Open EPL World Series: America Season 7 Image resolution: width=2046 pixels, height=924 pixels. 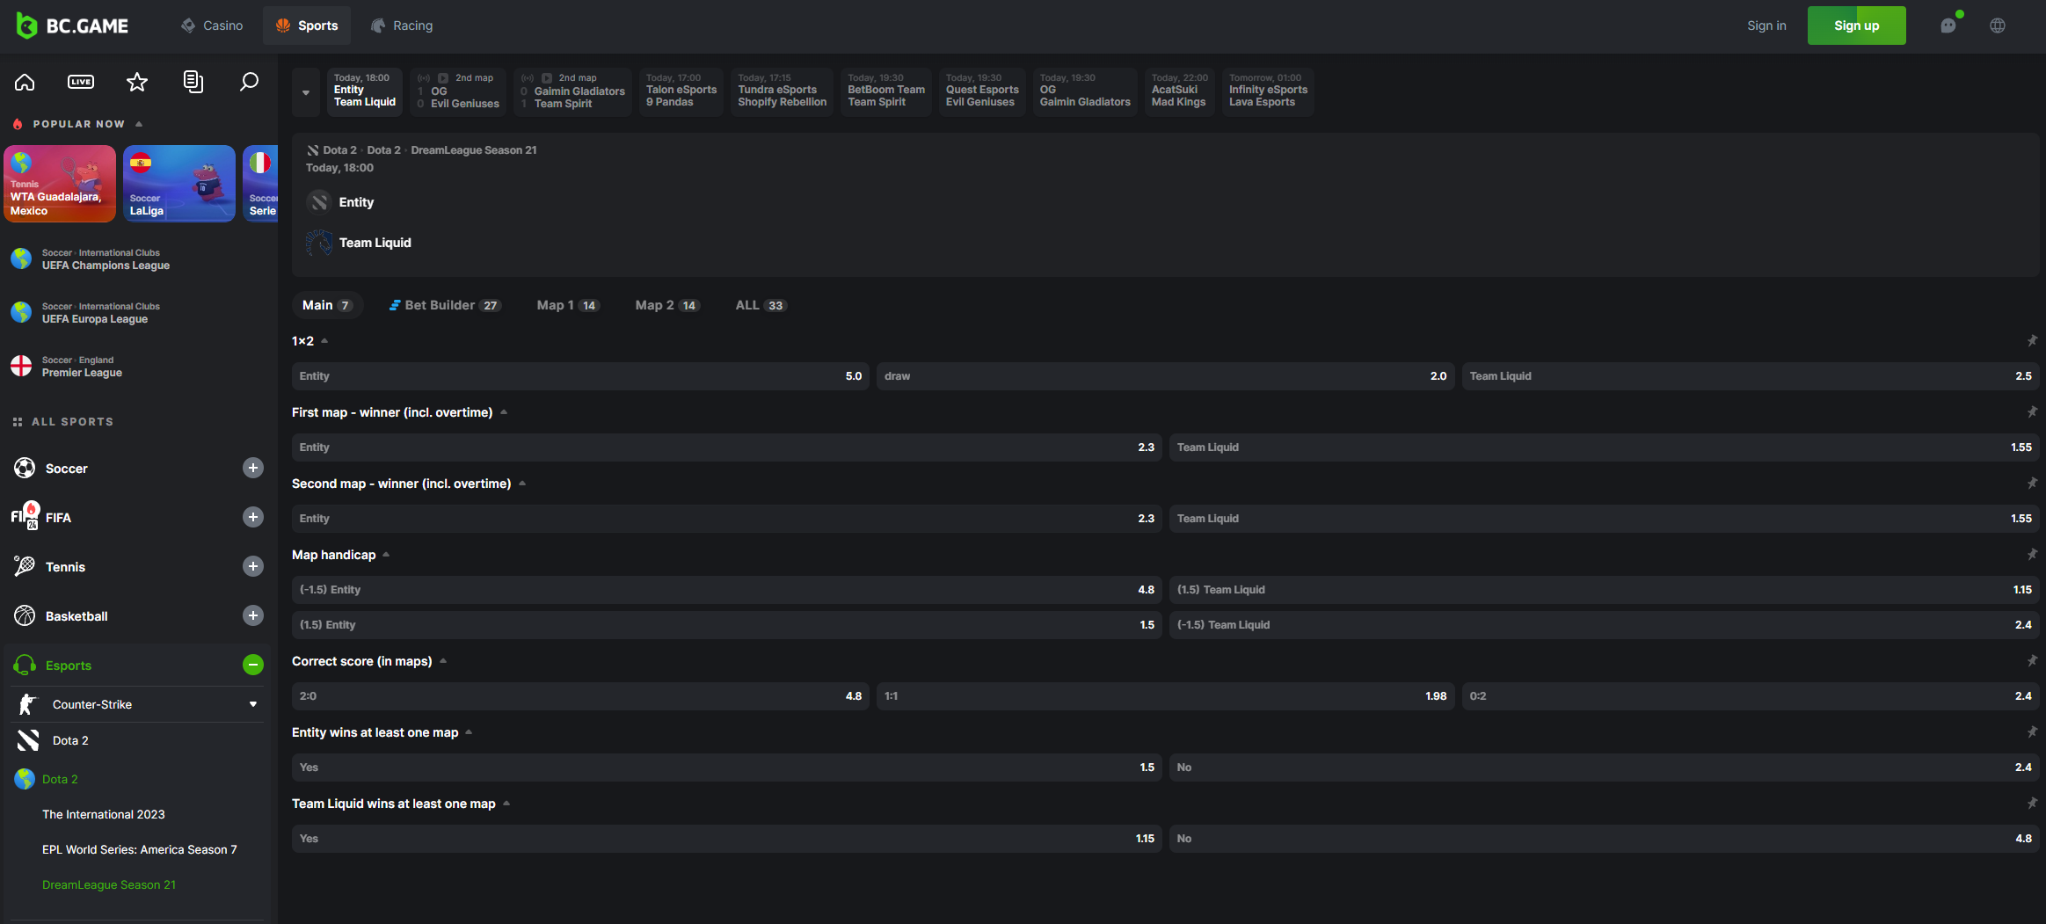(x=140, y=849)
